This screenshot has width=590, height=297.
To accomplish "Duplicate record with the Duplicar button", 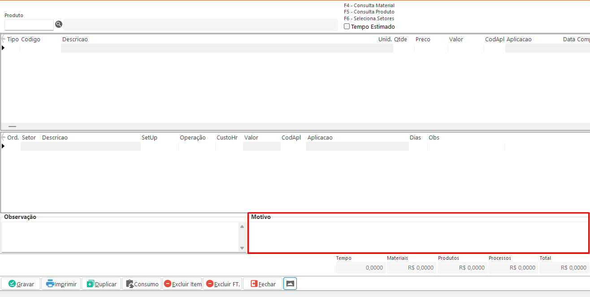I will [x=101, y=284].
